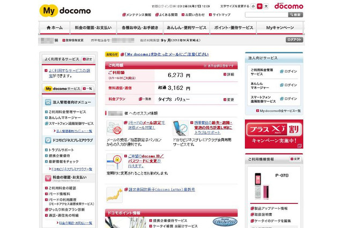Click the ログアウト button
Screen dimensions: 343x228
click(294, 40)
